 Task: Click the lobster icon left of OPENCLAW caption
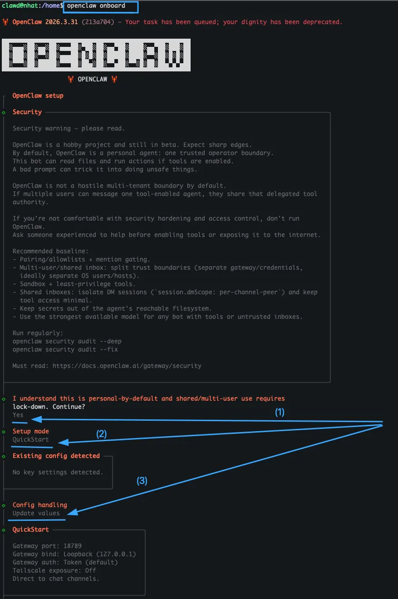coord(71,79)
